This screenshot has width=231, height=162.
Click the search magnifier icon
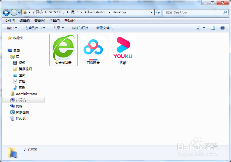point(225,12)
